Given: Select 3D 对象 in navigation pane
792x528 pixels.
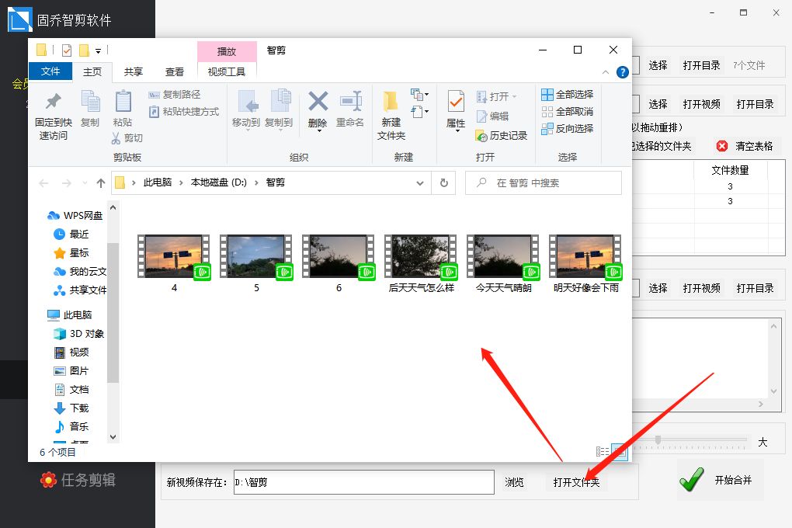Looking at the screenshot, I should [78, 333].
